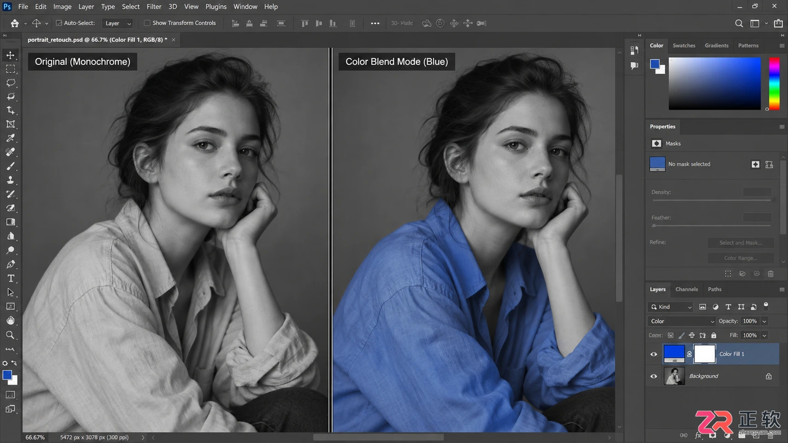Hide the Background layer
Image resolution: width=788 pixels, height=443 pixels.
click(x=653, y=376)
